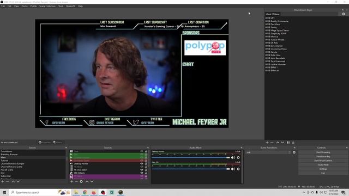Remove the selected source with minus icon
Screen dimensions: 349x196
[x=76, y=181]
